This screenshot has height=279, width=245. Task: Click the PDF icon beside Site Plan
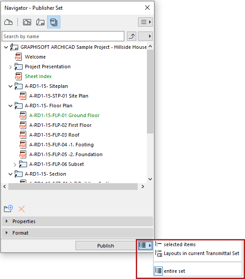click(x=23, y=96)
